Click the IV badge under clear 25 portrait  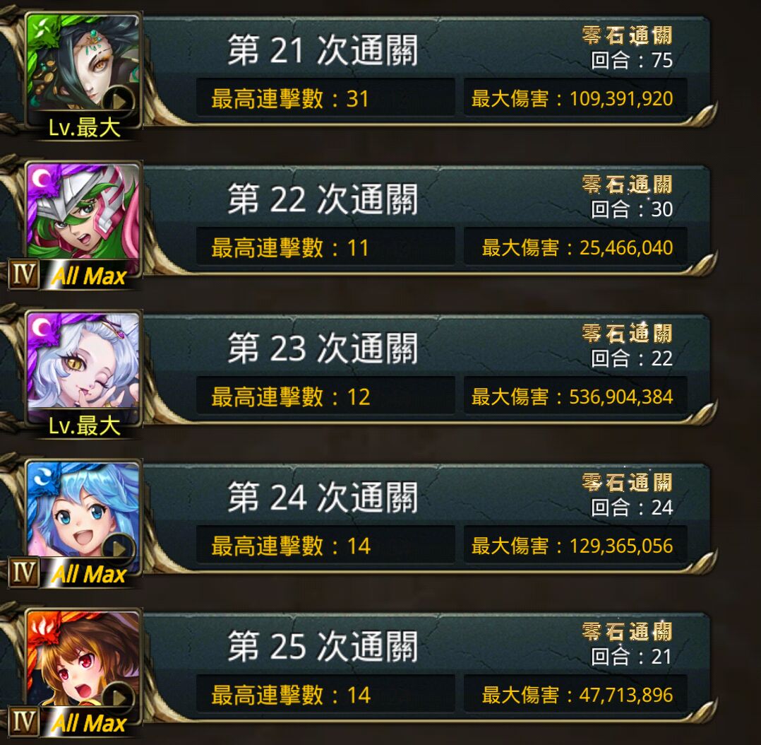tap(24, 722)
